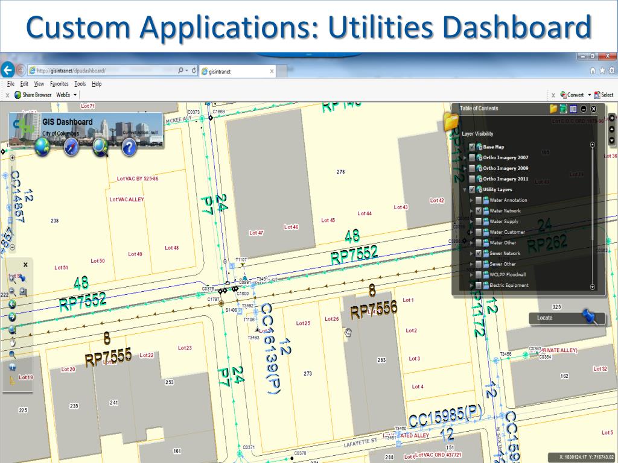Go to previous map extent with green left arrow
Image resolution: width=618 pixels, height=463 pixels.
click(12, 304)
